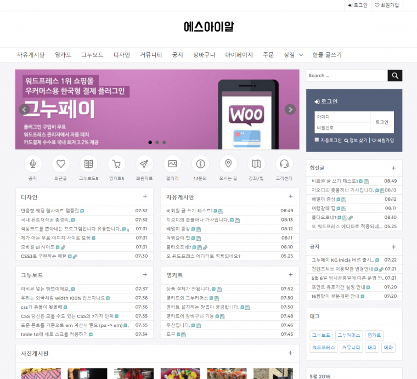The width and height of the screenshot is (417, 379).
Task: Click the 에스아이알 site title
Action: [208, 26]
